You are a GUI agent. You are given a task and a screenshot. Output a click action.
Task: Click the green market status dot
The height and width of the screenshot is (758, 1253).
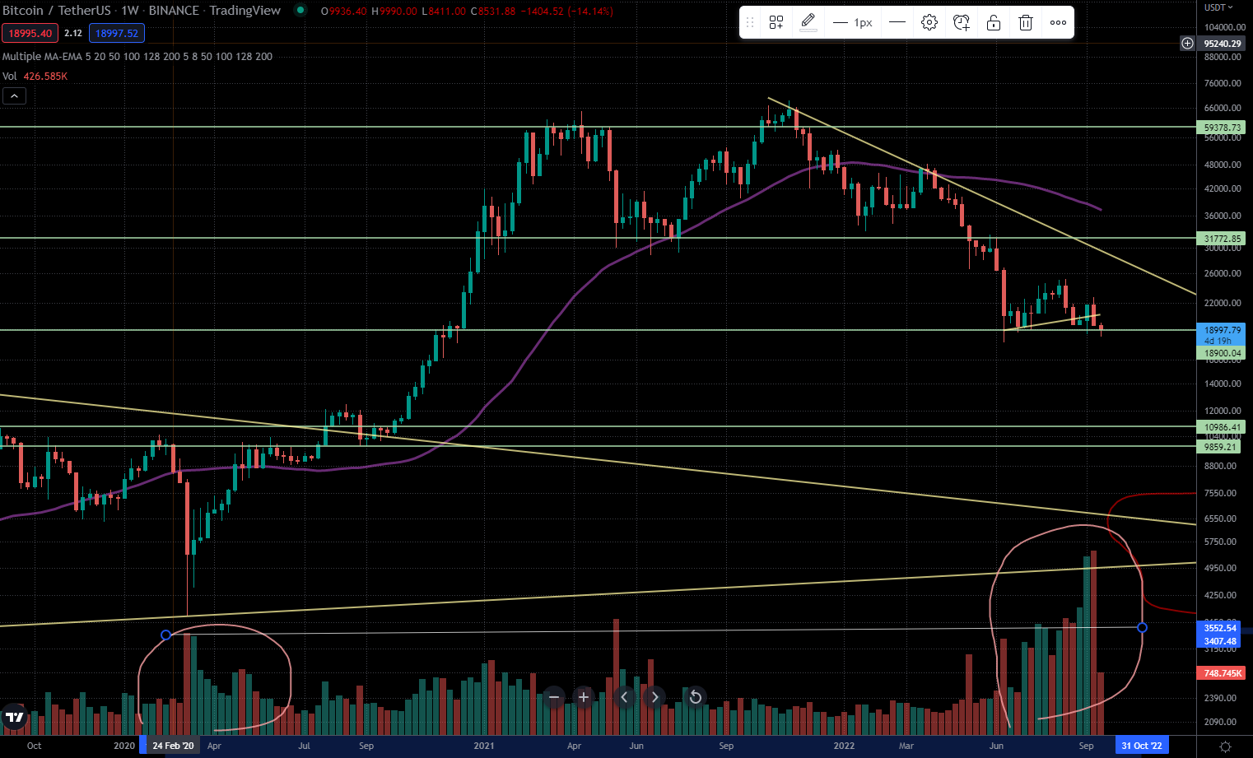pyautogui.click(x=300, y=10)
